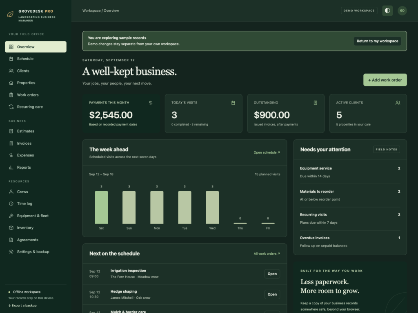Click the Overview grid icon in sidebar
This screenshot has height=313, width=418.
pyautogui.click(x=11, y=47)
